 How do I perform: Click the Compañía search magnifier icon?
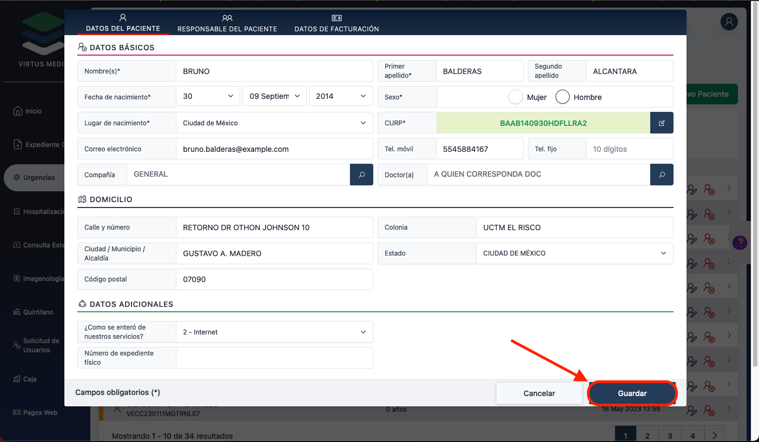(x=361, y=175)
